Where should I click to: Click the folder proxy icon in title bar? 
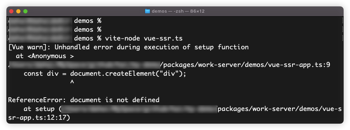[x=147, y=11]
